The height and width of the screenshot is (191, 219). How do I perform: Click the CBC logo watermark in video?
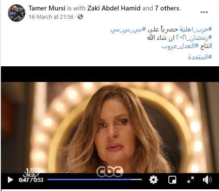tap(110, 171)
